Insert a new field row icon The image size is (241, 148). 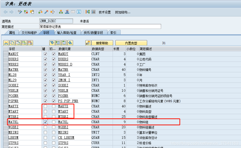(x=24, y=42)
